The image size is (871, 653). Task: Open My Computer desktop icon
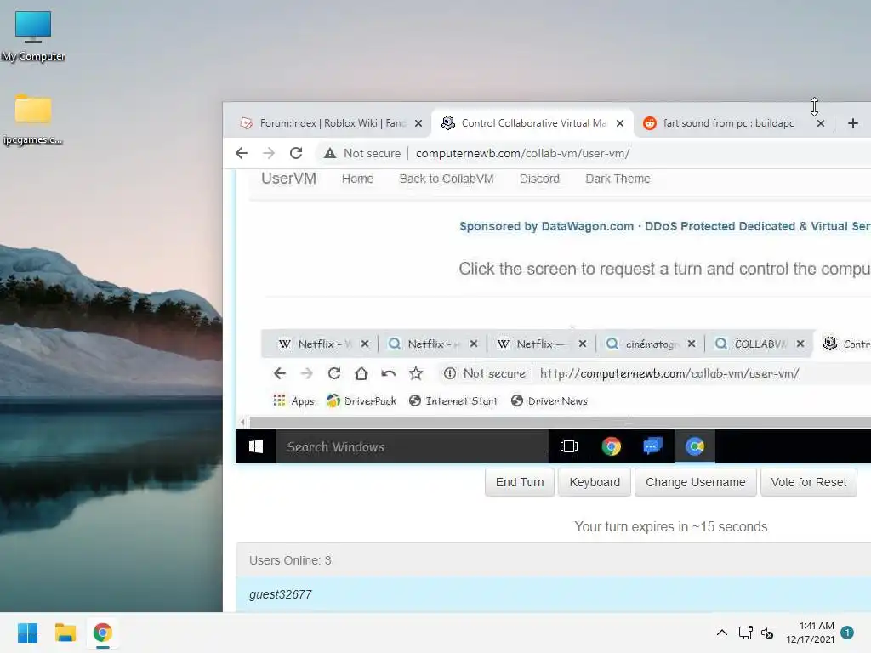coord(33,34)
